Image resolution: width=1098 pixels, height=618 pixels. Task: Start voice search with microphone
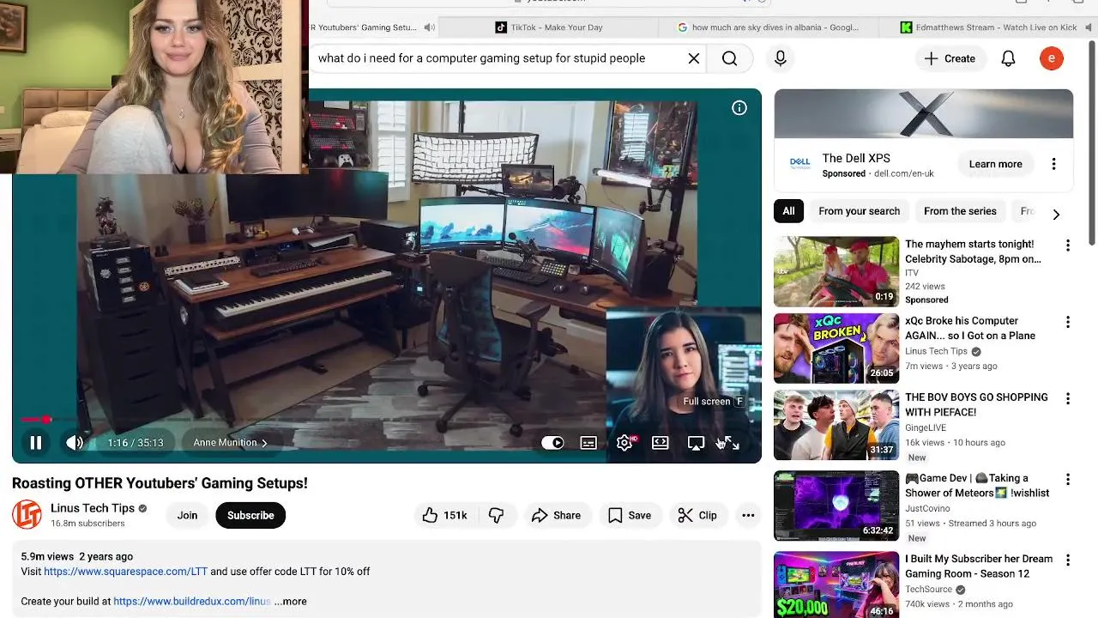pos(780,58)
